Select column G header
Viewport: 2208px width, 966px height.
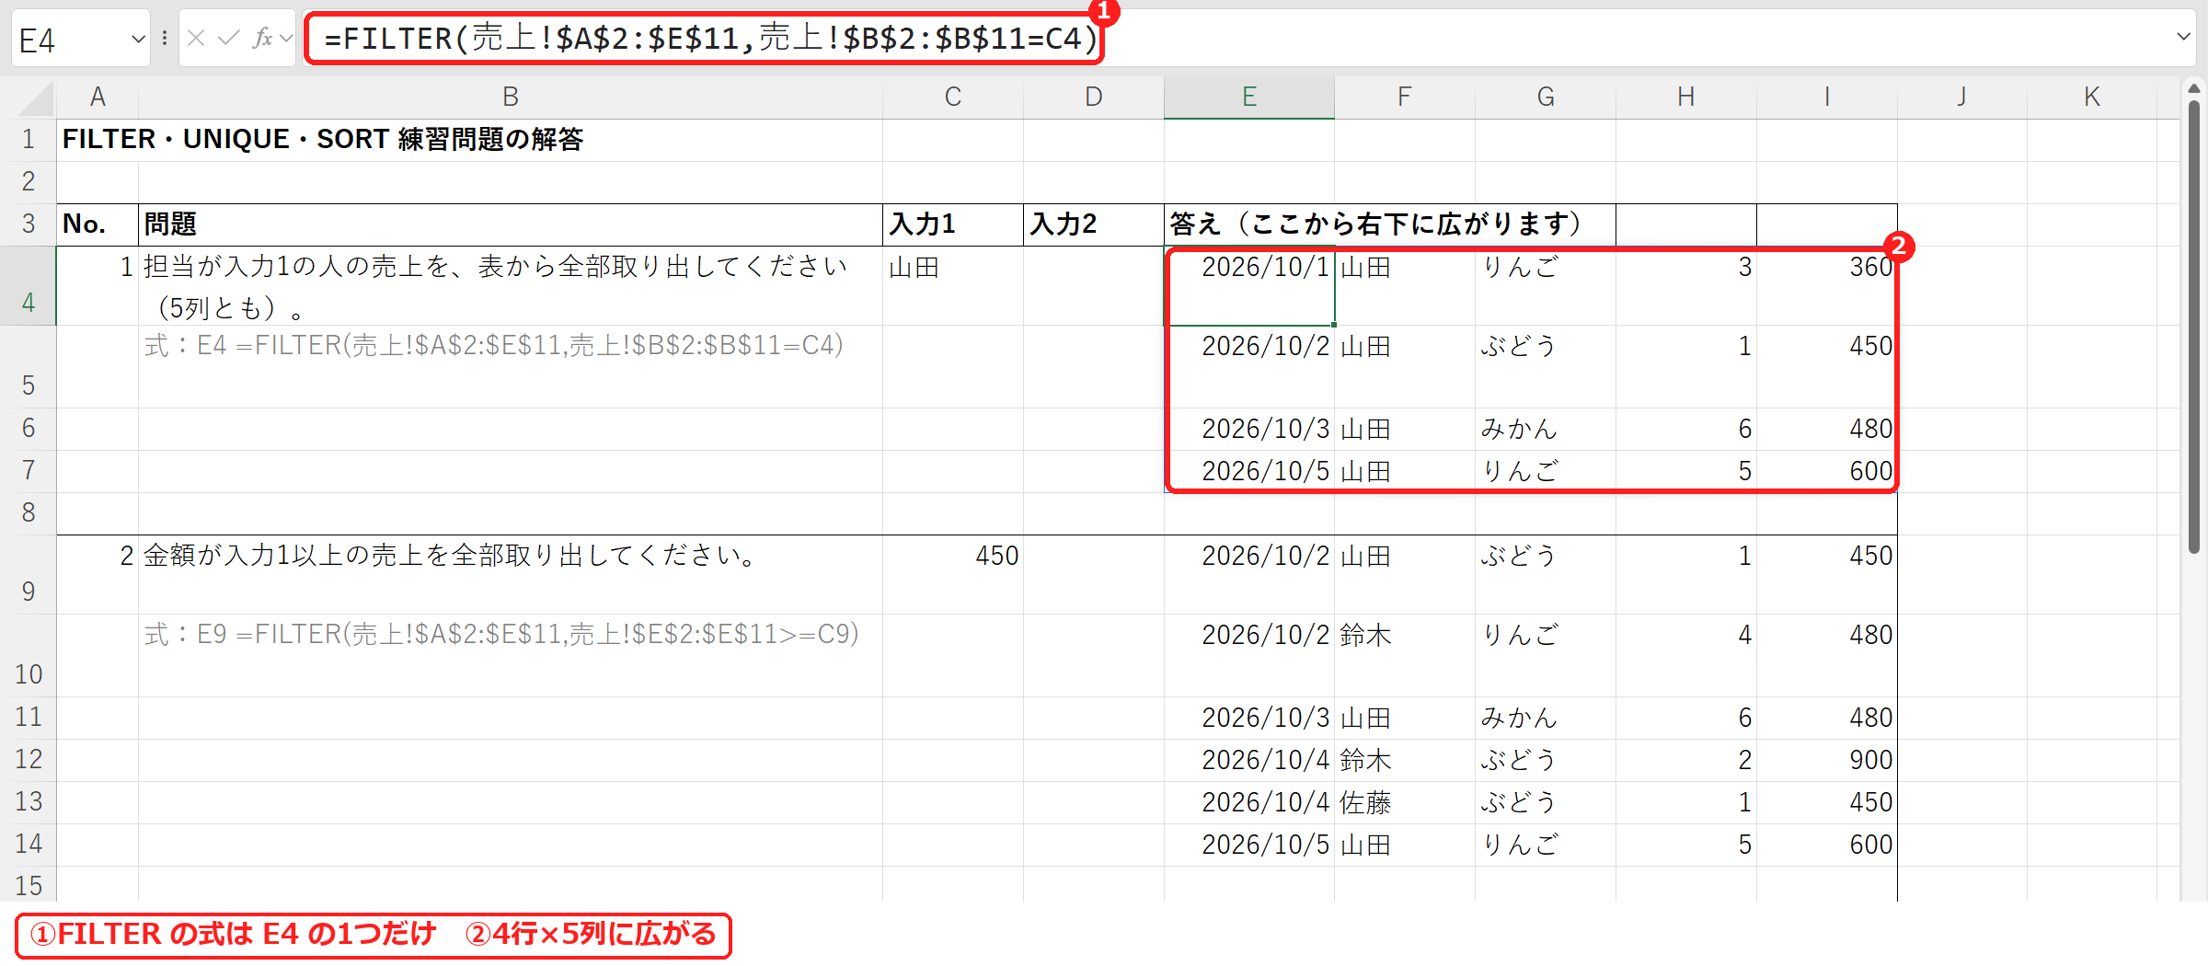pos(1546,98)
